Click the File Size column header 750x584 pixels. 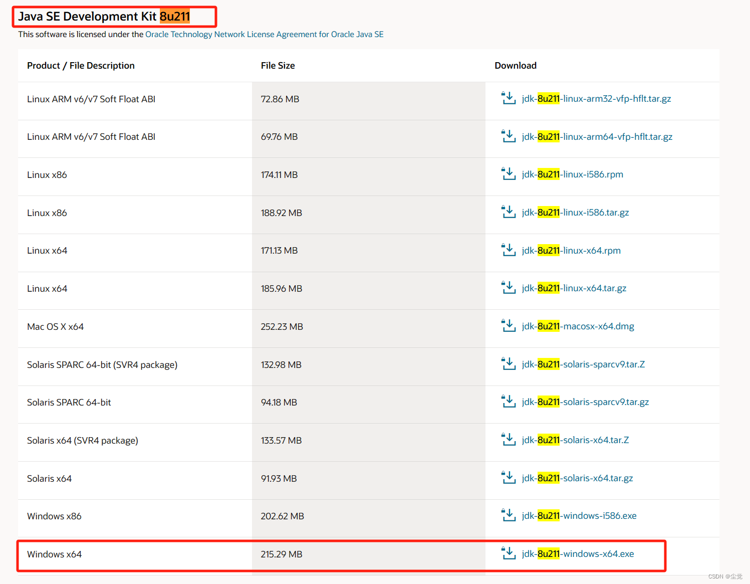(x=278, y=66)
